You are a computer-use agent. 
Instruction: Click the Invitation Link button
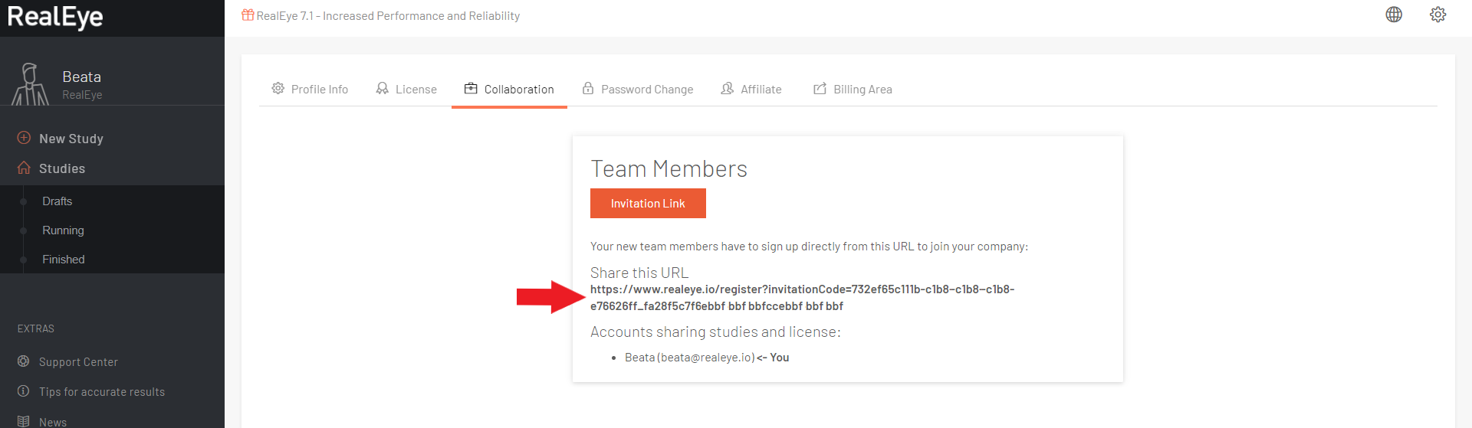[x=648, y=204]
